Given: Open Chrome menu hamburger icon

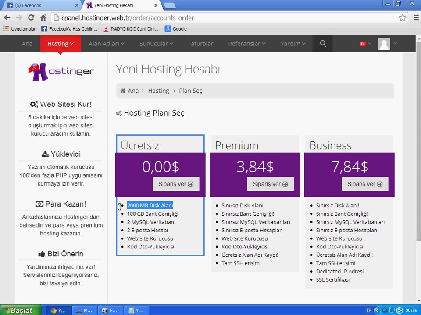Looking at the screenshot, I should (416, 17).
